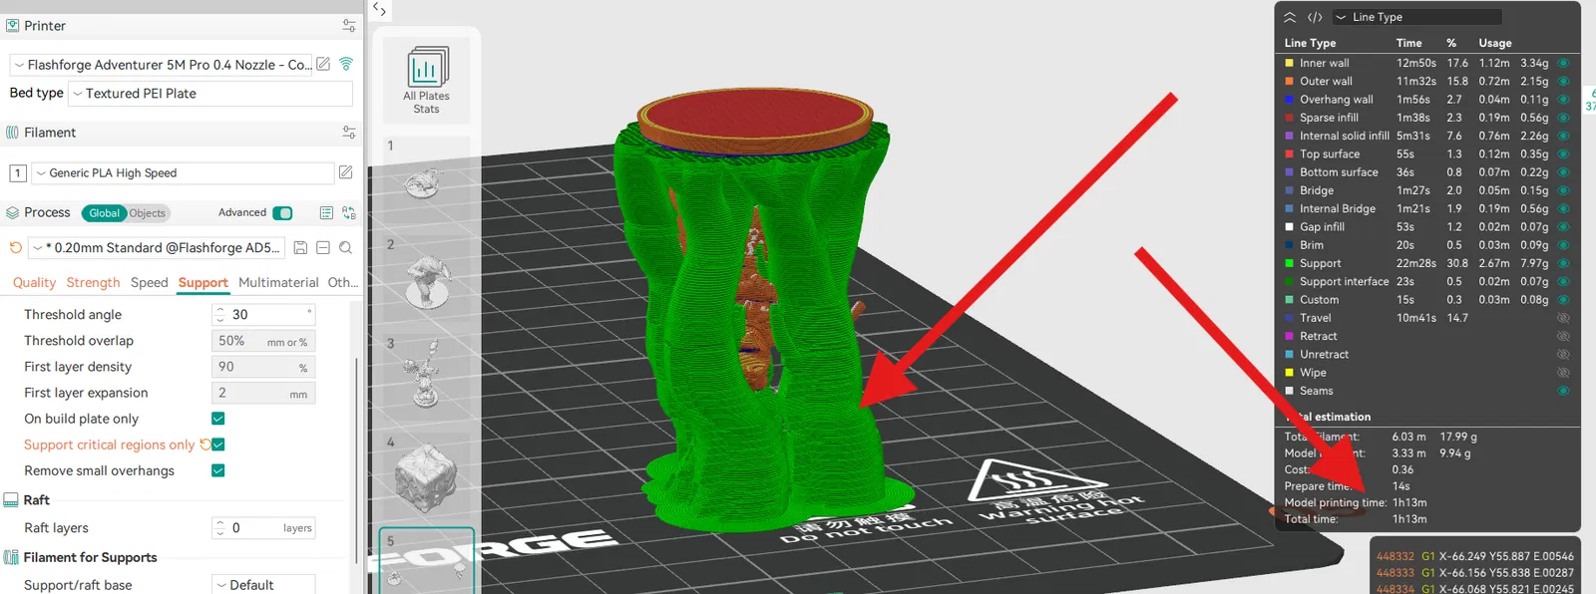Viewport: 1596px width, 594px height.
Task: Toggle the Advanced mode switch
Action: pos(283,212)
